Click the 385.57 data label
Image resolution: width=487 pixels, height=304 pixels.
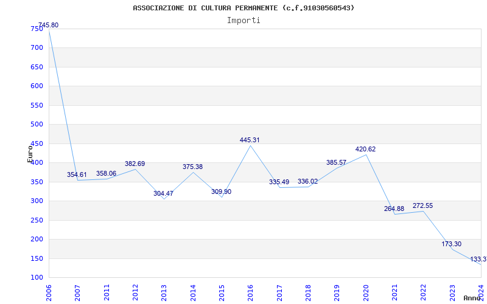(337, 162)
